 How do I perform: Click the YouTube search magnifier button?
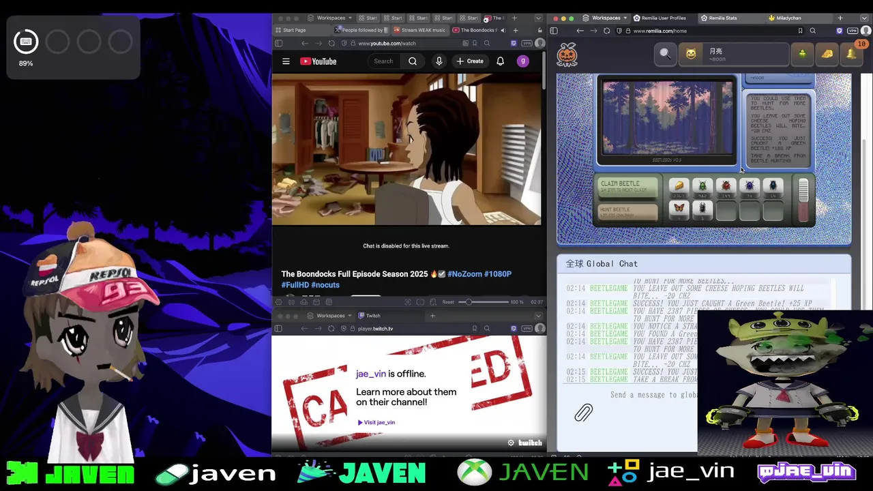point(413,61)
